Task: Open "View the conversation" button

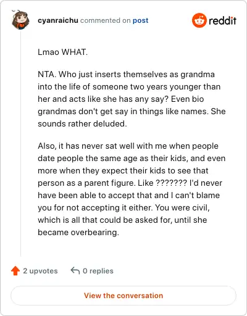Action: tap(124, 296)
